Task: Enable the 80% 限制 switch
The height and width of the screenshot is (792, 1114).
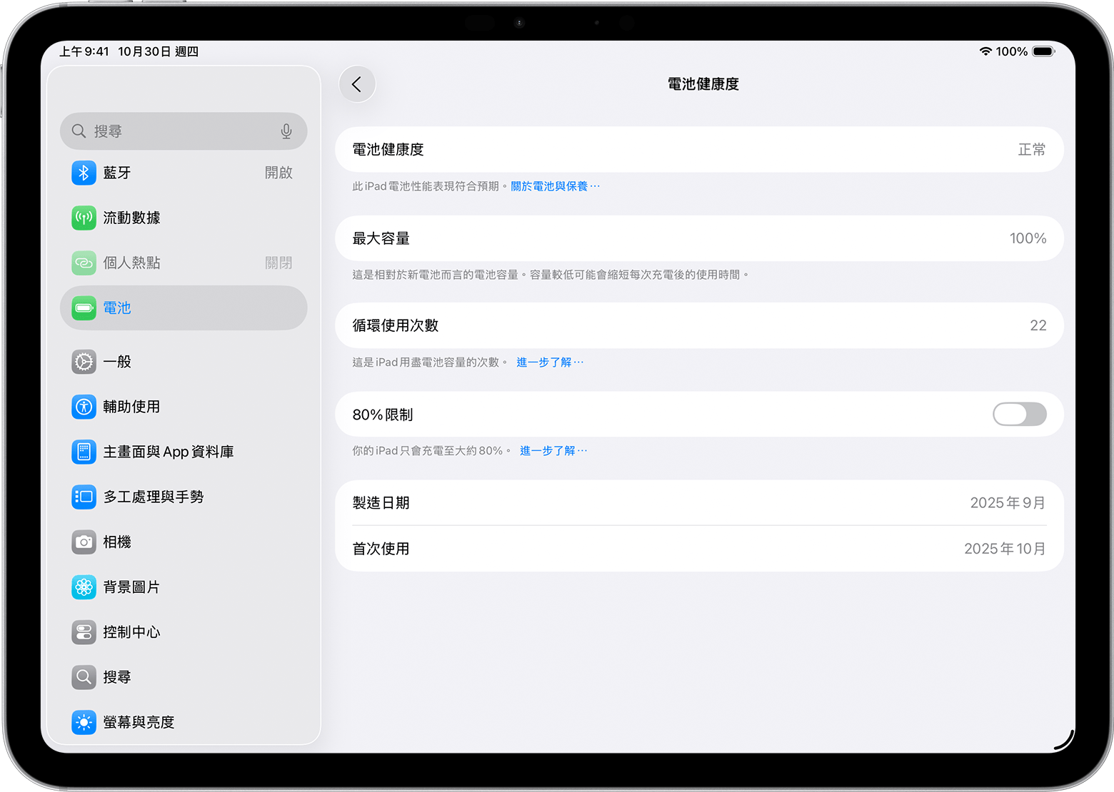Action: [x=1020, y=414]
